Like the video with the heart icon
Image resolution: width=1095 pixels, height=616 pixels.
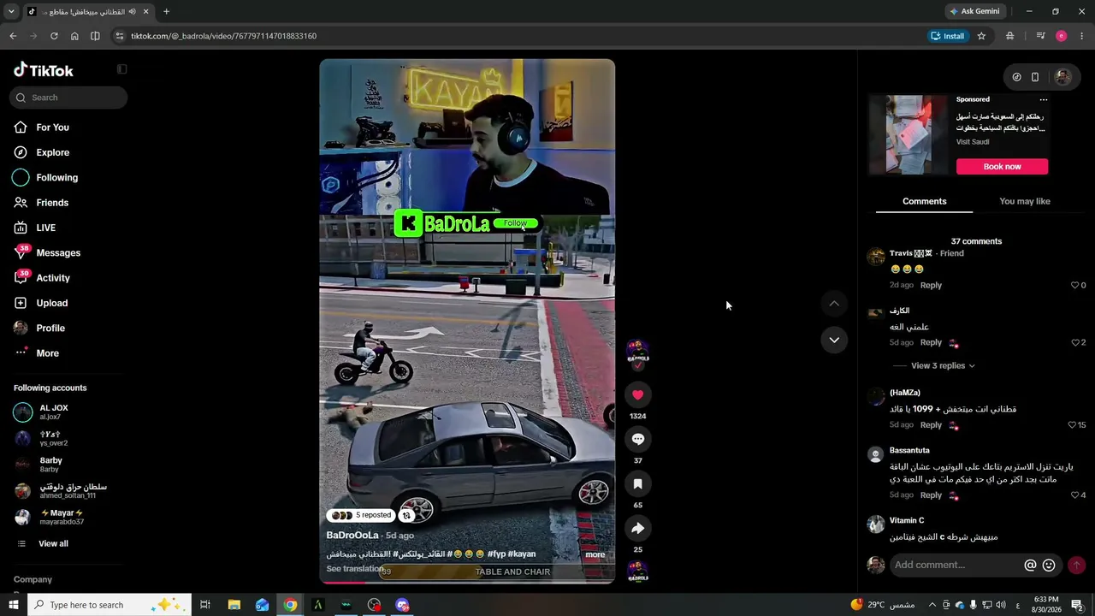pos(637,394)
